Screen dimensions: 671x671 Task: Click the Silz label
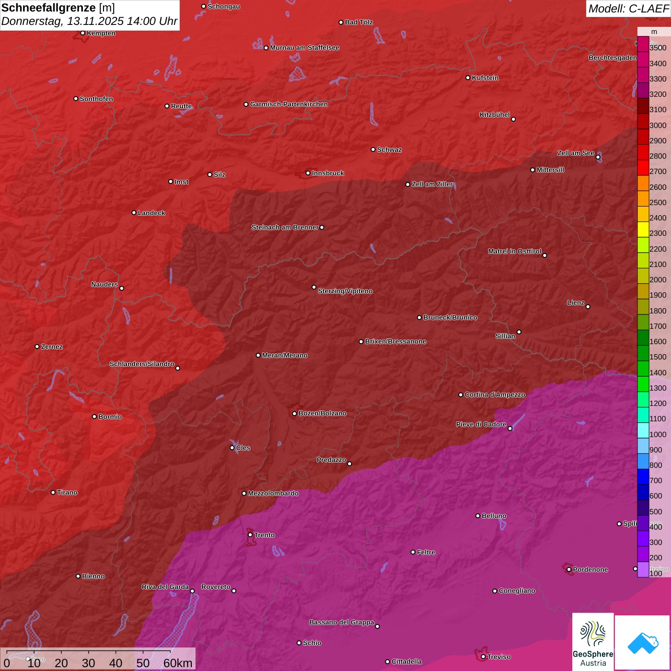220,175
